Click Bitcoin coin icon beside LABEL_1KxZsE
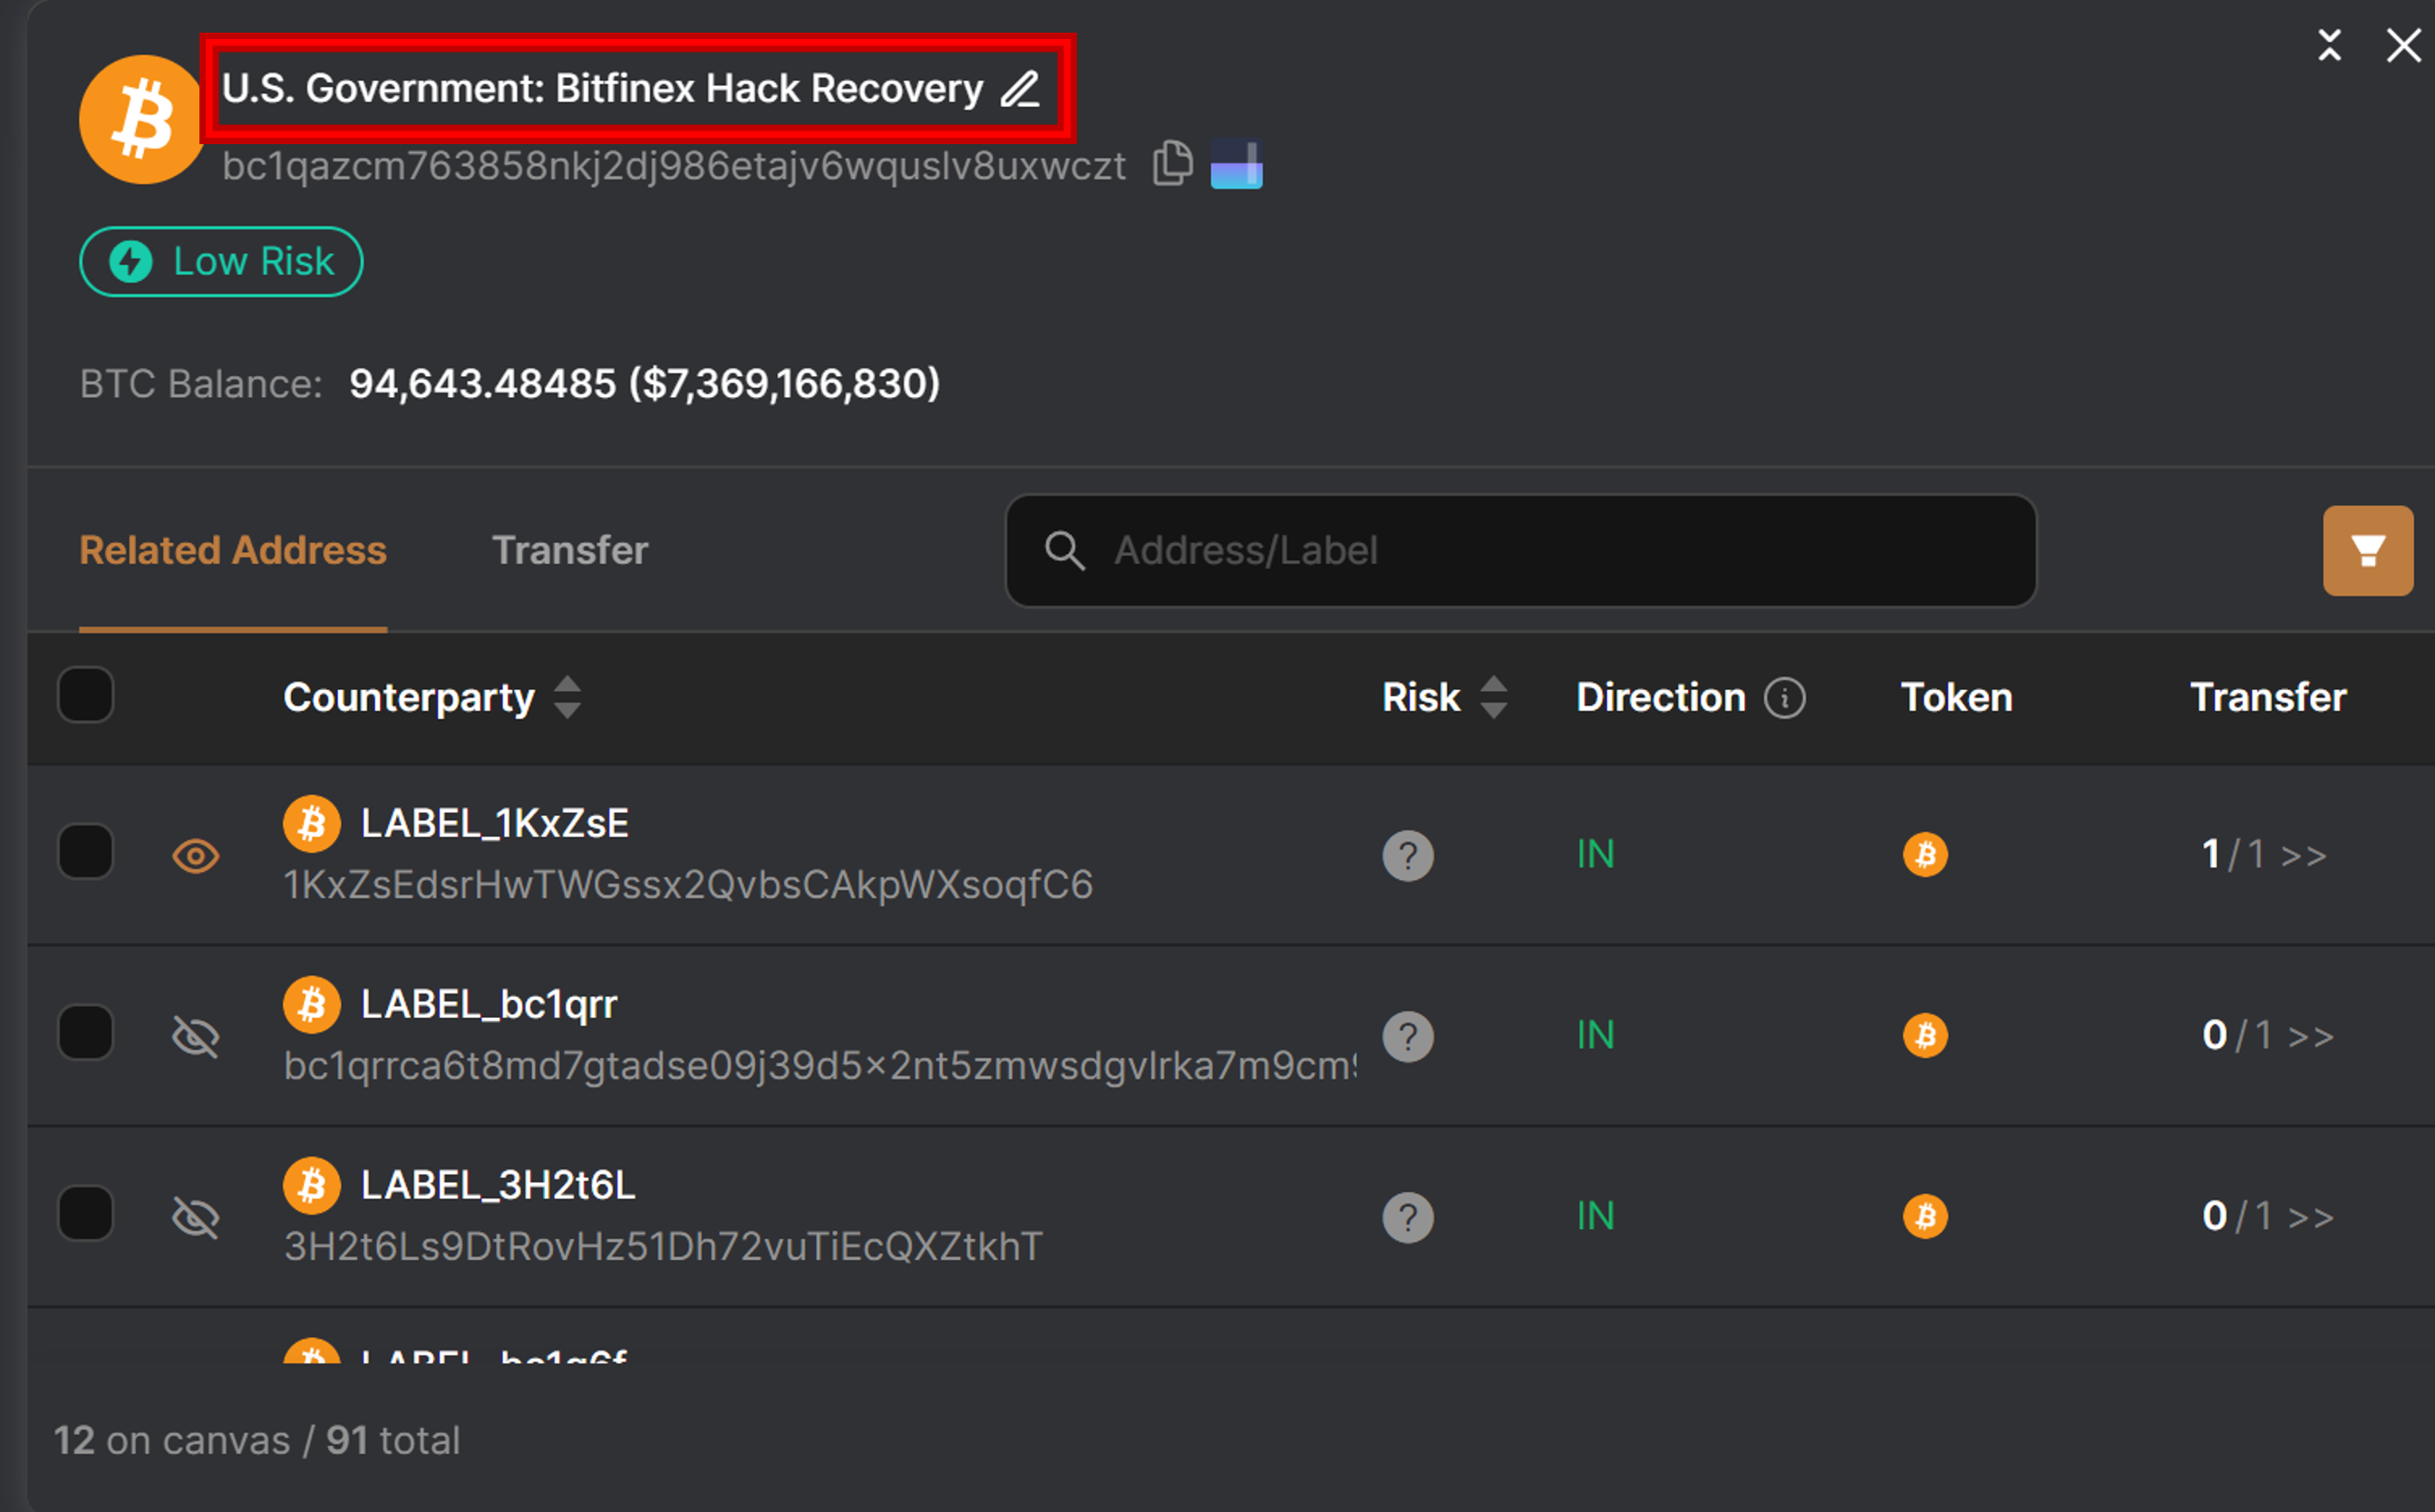 tap(312, 824)
